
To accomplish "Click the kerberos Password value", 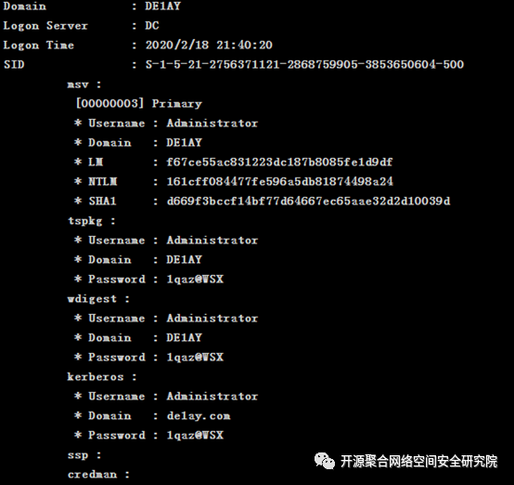I will 195,436.
